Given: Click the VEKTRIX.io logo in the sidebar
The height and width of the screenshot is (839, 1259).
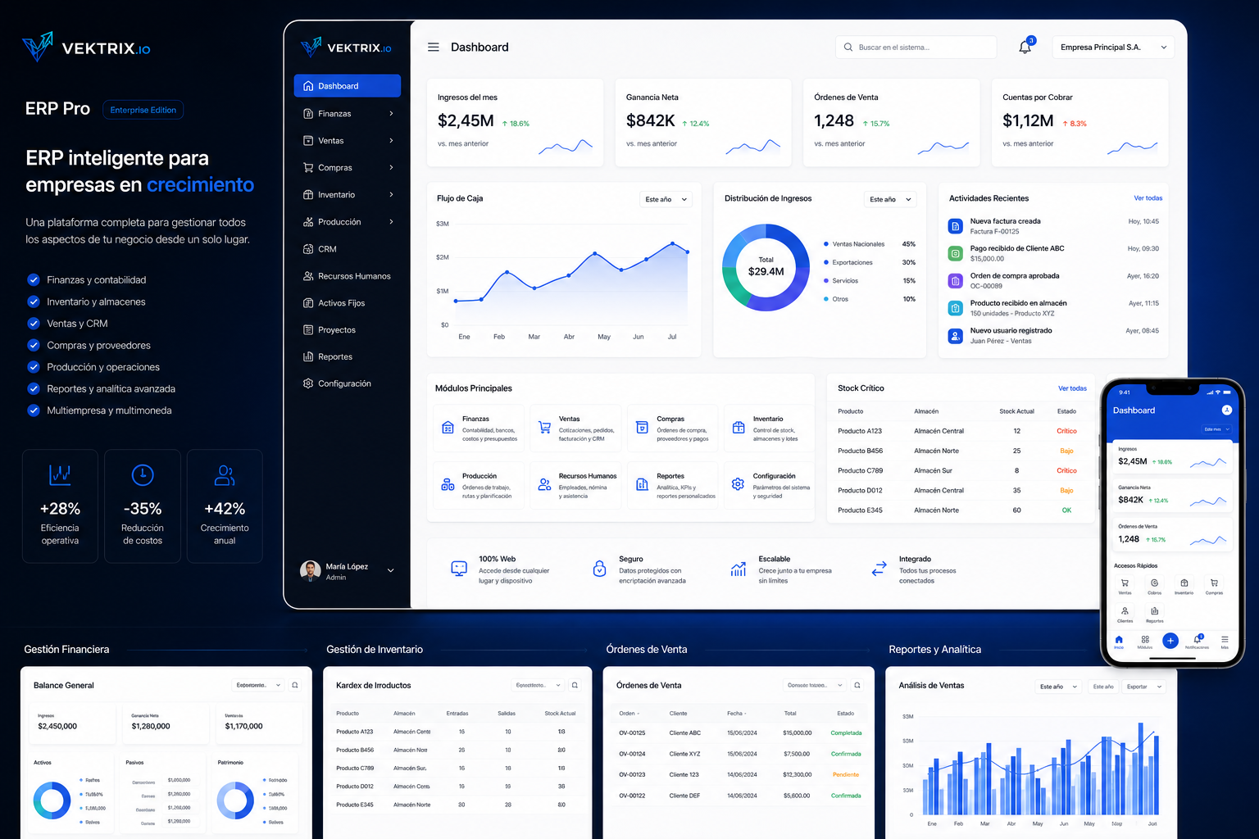Looking at the screenshot, I should 346,48.
